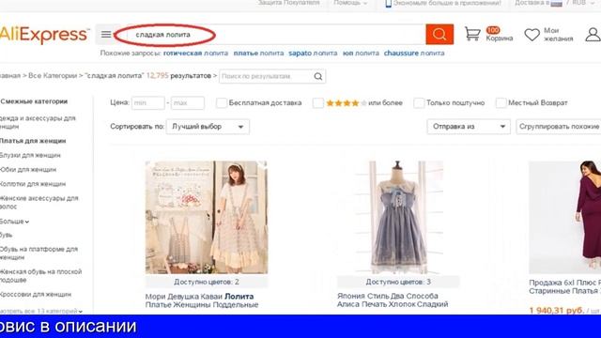The height and width of the screenshot is (338, 601).
Task: Open the Мори Девушка Каваи Лолита product image
Action: [207, 217]
